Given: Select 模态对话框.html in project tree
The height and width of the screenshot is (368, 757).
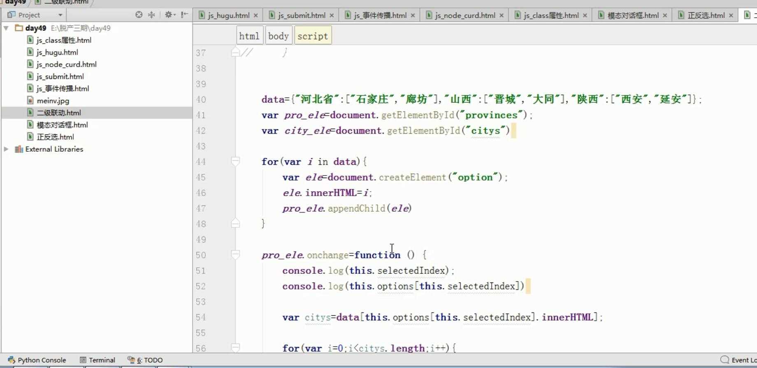Looking at the screenshot, I should (62, 125).
